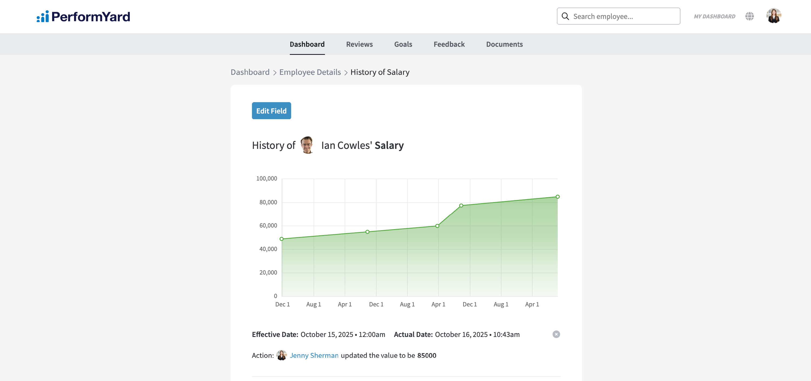Image resolution: width=811 pixels, height=381 pixels.
Task: Remove the salary entry with X icon
Action: pos(556,334)
